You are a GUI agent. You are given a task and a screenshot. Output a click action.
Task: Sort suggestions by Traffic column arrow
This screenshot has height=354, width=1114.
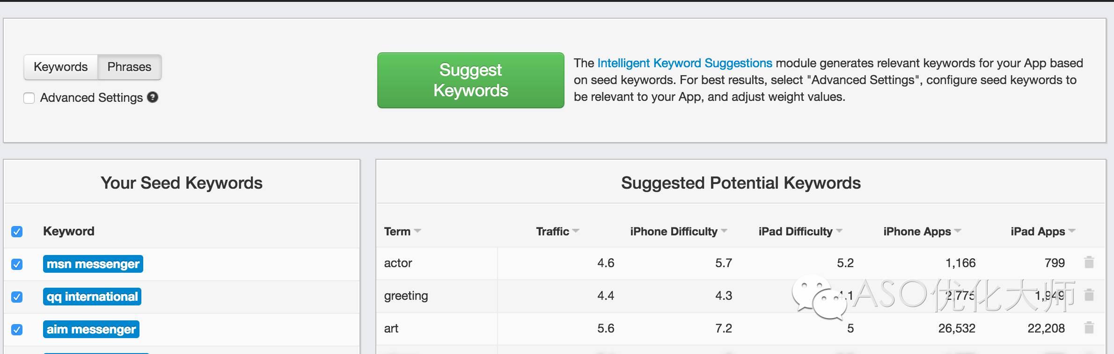pyautogui.click(x=576, y=231)
